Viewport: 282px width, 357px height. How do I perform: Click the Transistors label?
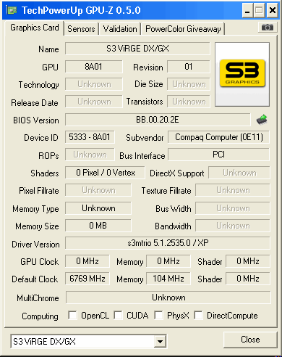click(145, 102)
